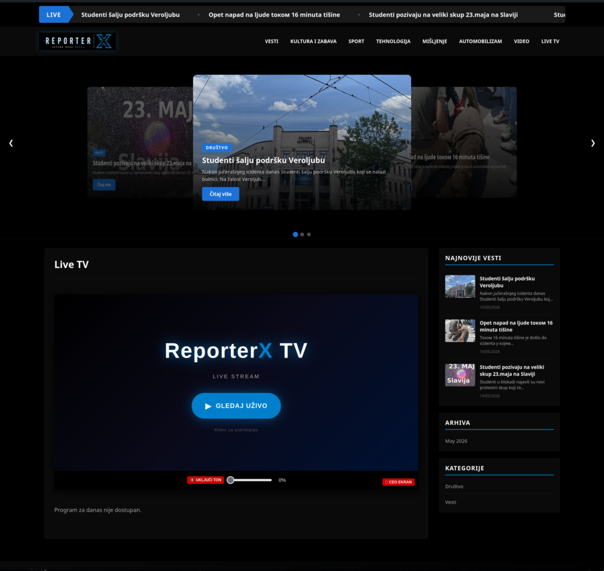Viewport: 604px width, 571px height.
Task: Start stream with GLEDAJ UŽIVO button
Action: pyautogui.click(x=236, y=406)
